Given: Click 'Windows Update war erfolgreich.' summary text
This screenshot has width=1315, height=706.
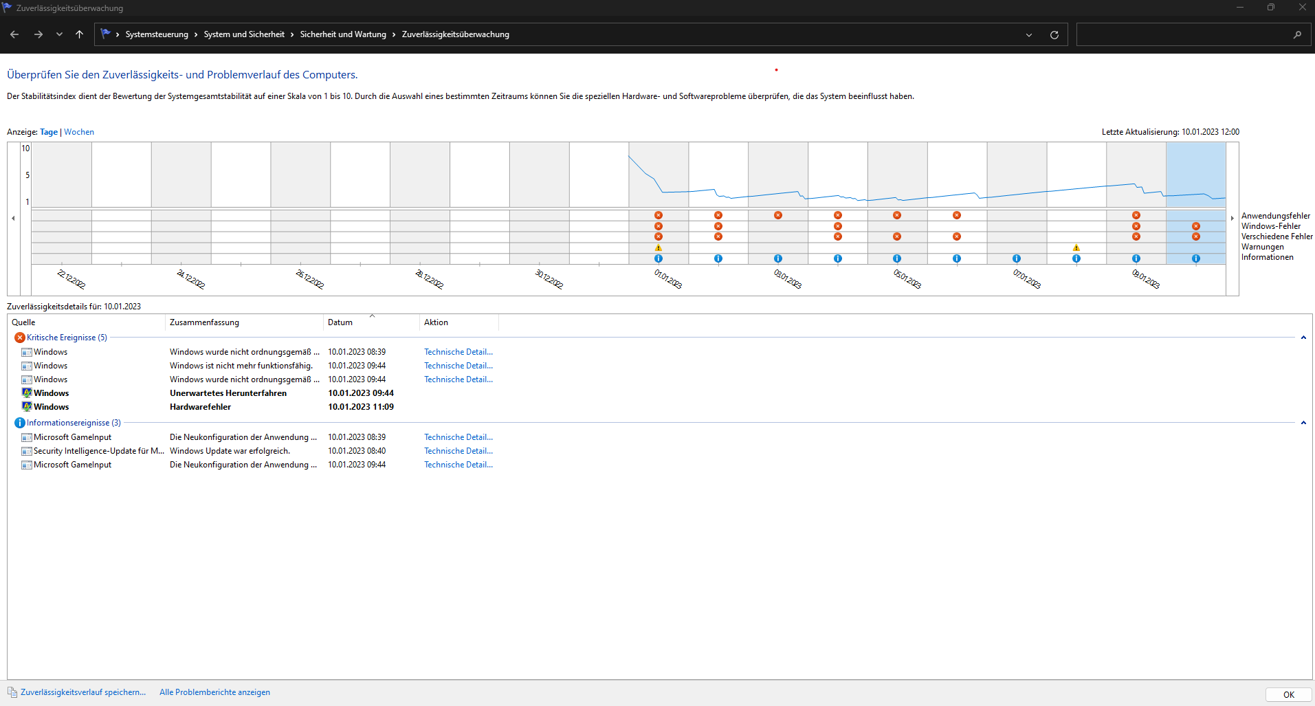Looking at the screenshot, I should pos(230,451).
